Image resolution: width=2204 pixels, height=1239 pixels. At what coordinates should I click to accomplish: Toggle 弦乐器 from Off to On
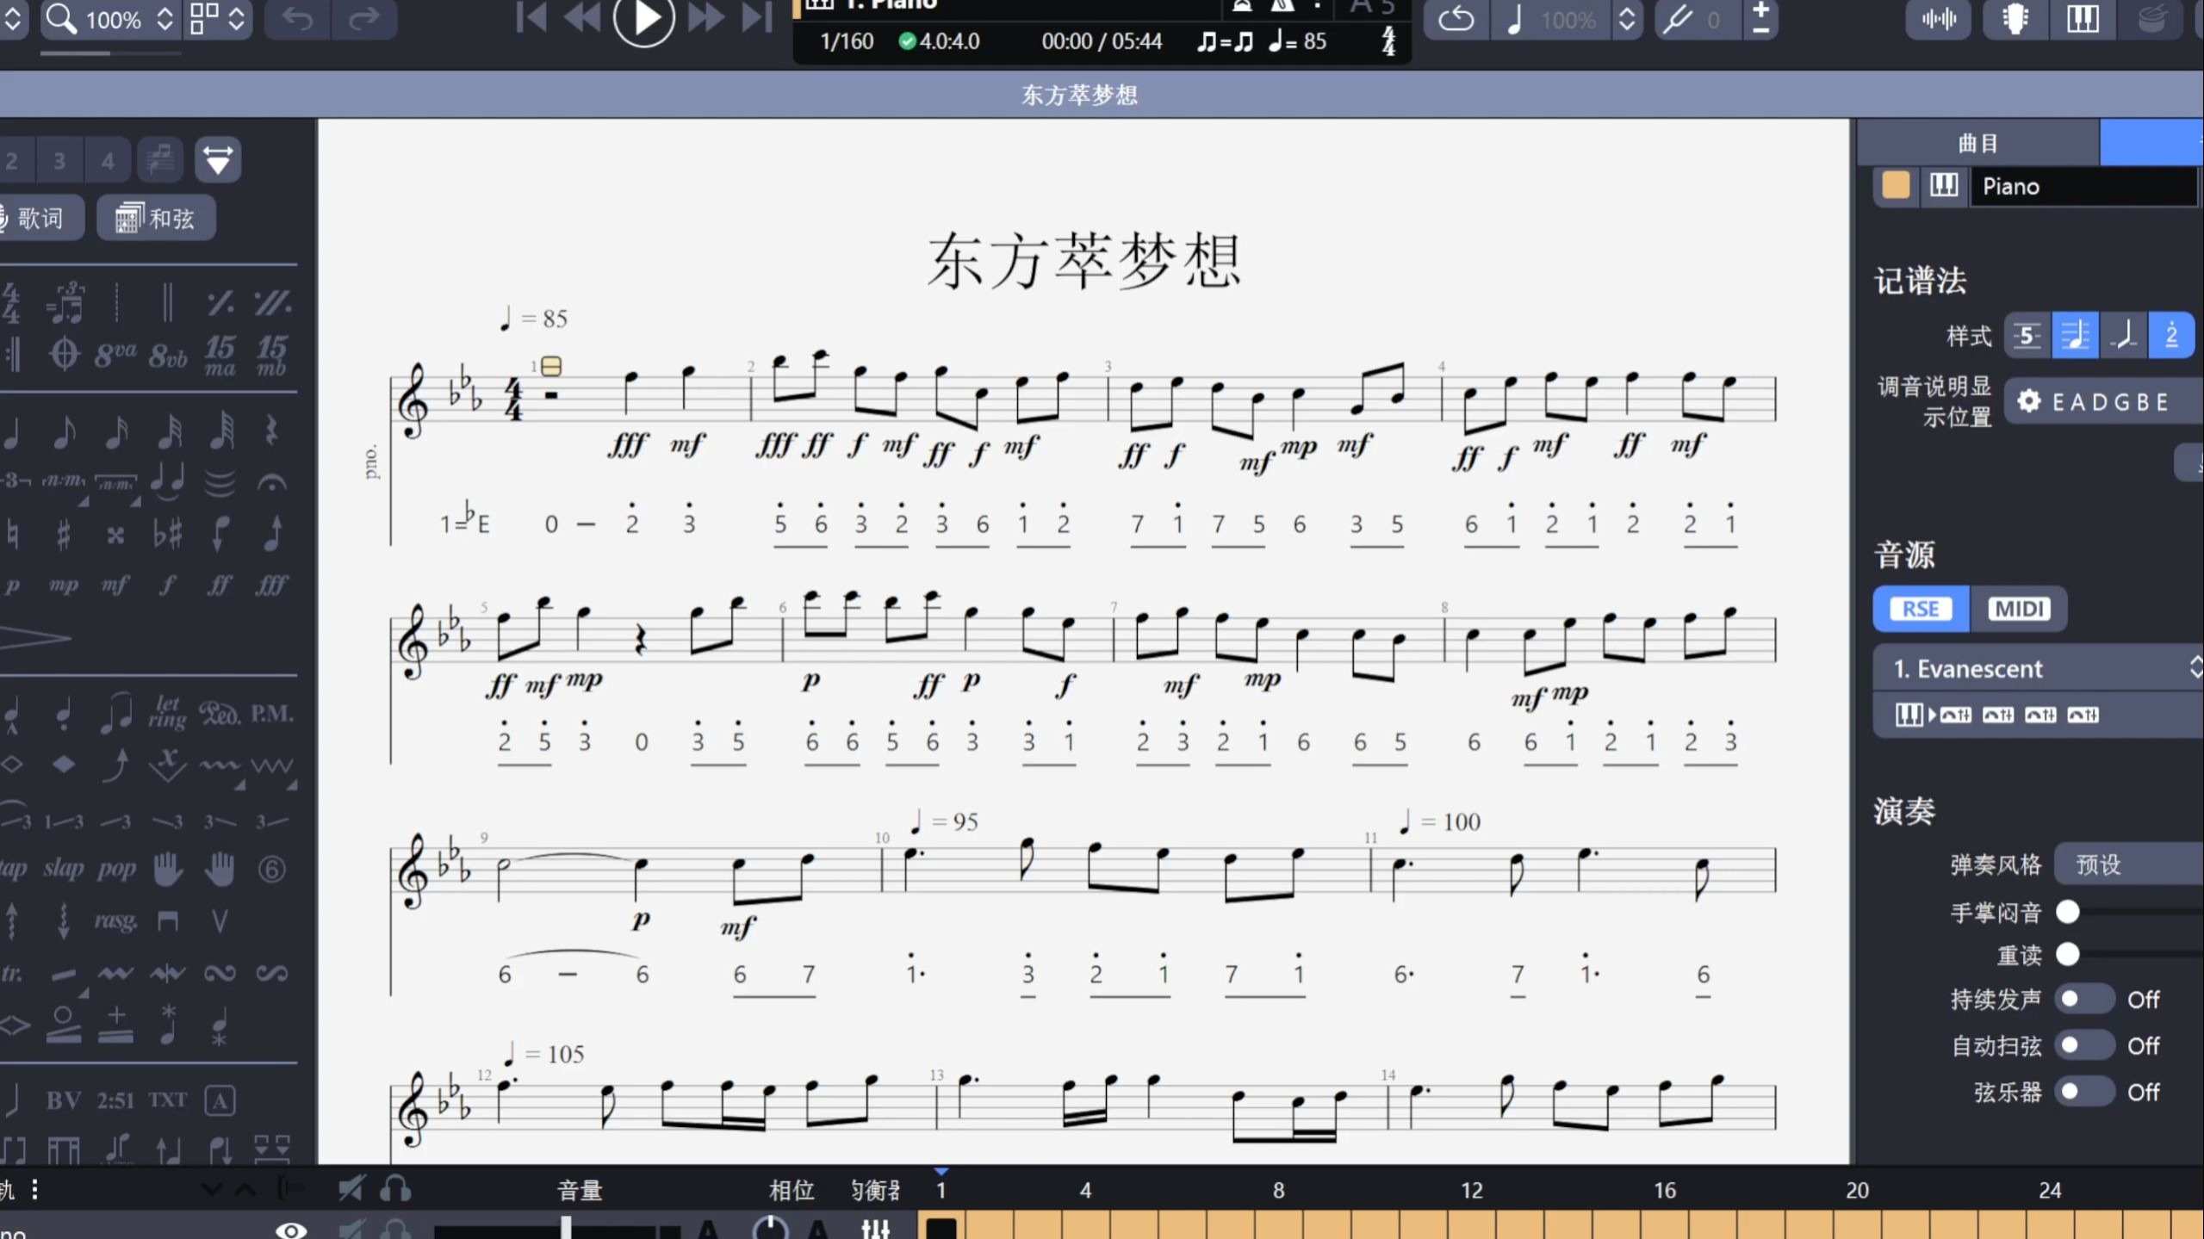[x=2083, y=1092]
